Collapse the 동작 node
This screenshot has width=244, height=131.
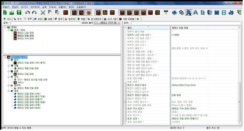(9, 60)
